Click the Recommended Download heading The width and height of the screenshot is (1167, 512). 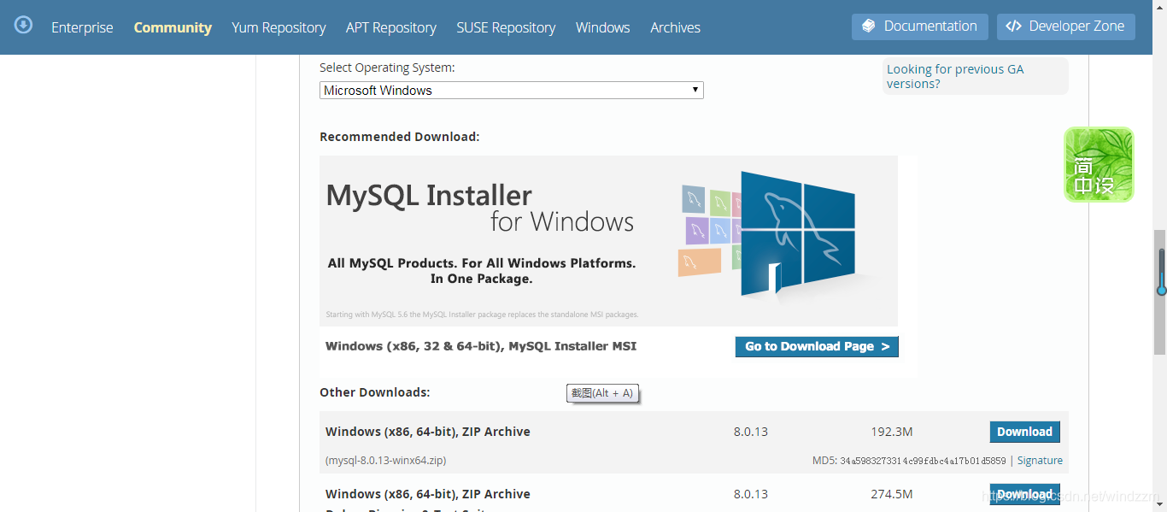click(x=400, y=137)
